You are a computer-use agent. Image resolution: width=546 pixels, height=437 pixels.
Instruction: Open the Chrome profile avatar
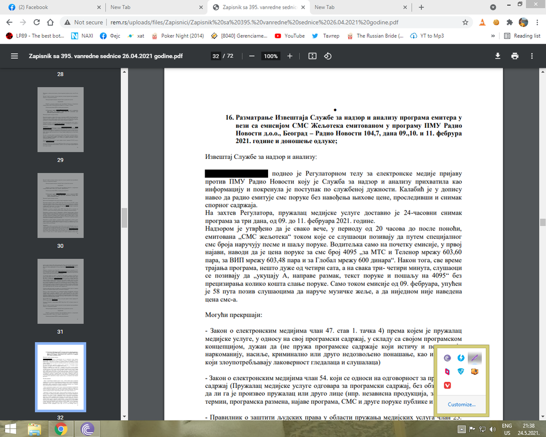(x=524, y=22)
